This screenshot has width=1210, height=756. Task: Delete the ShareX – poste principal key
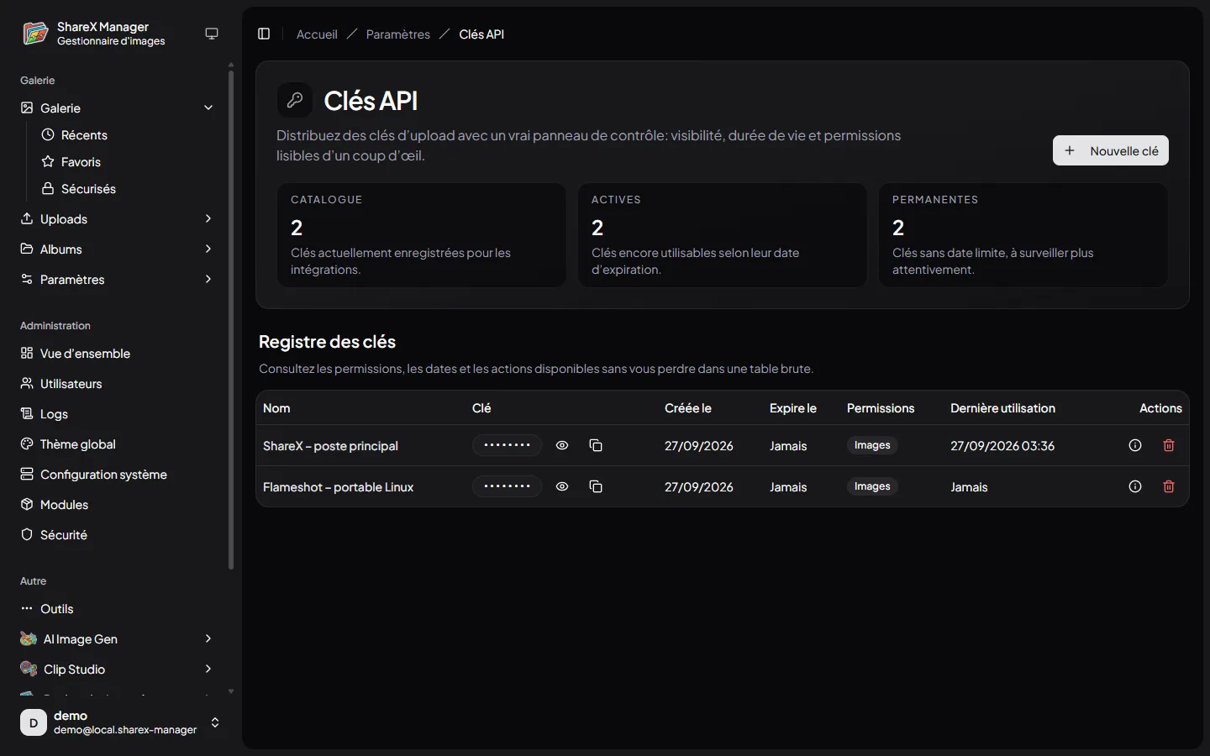(x=1169, y=445)
